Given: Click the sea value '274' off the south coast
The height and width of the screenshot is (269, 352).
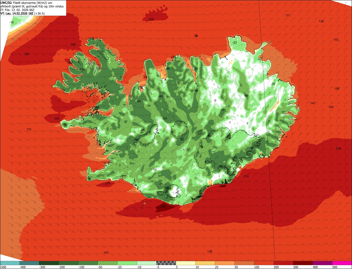Looking at the screenshot, I should (x=246, y=176).
